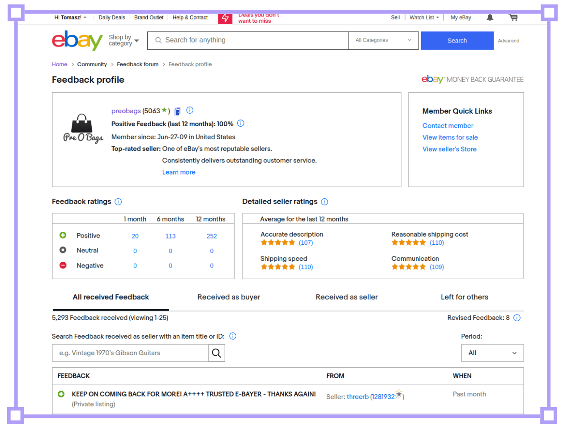Click Contact member link

click(x=448, y=126)
